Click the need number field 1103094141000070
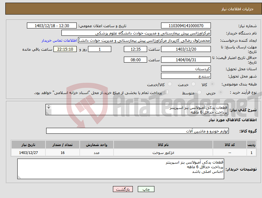 [186, 26]
